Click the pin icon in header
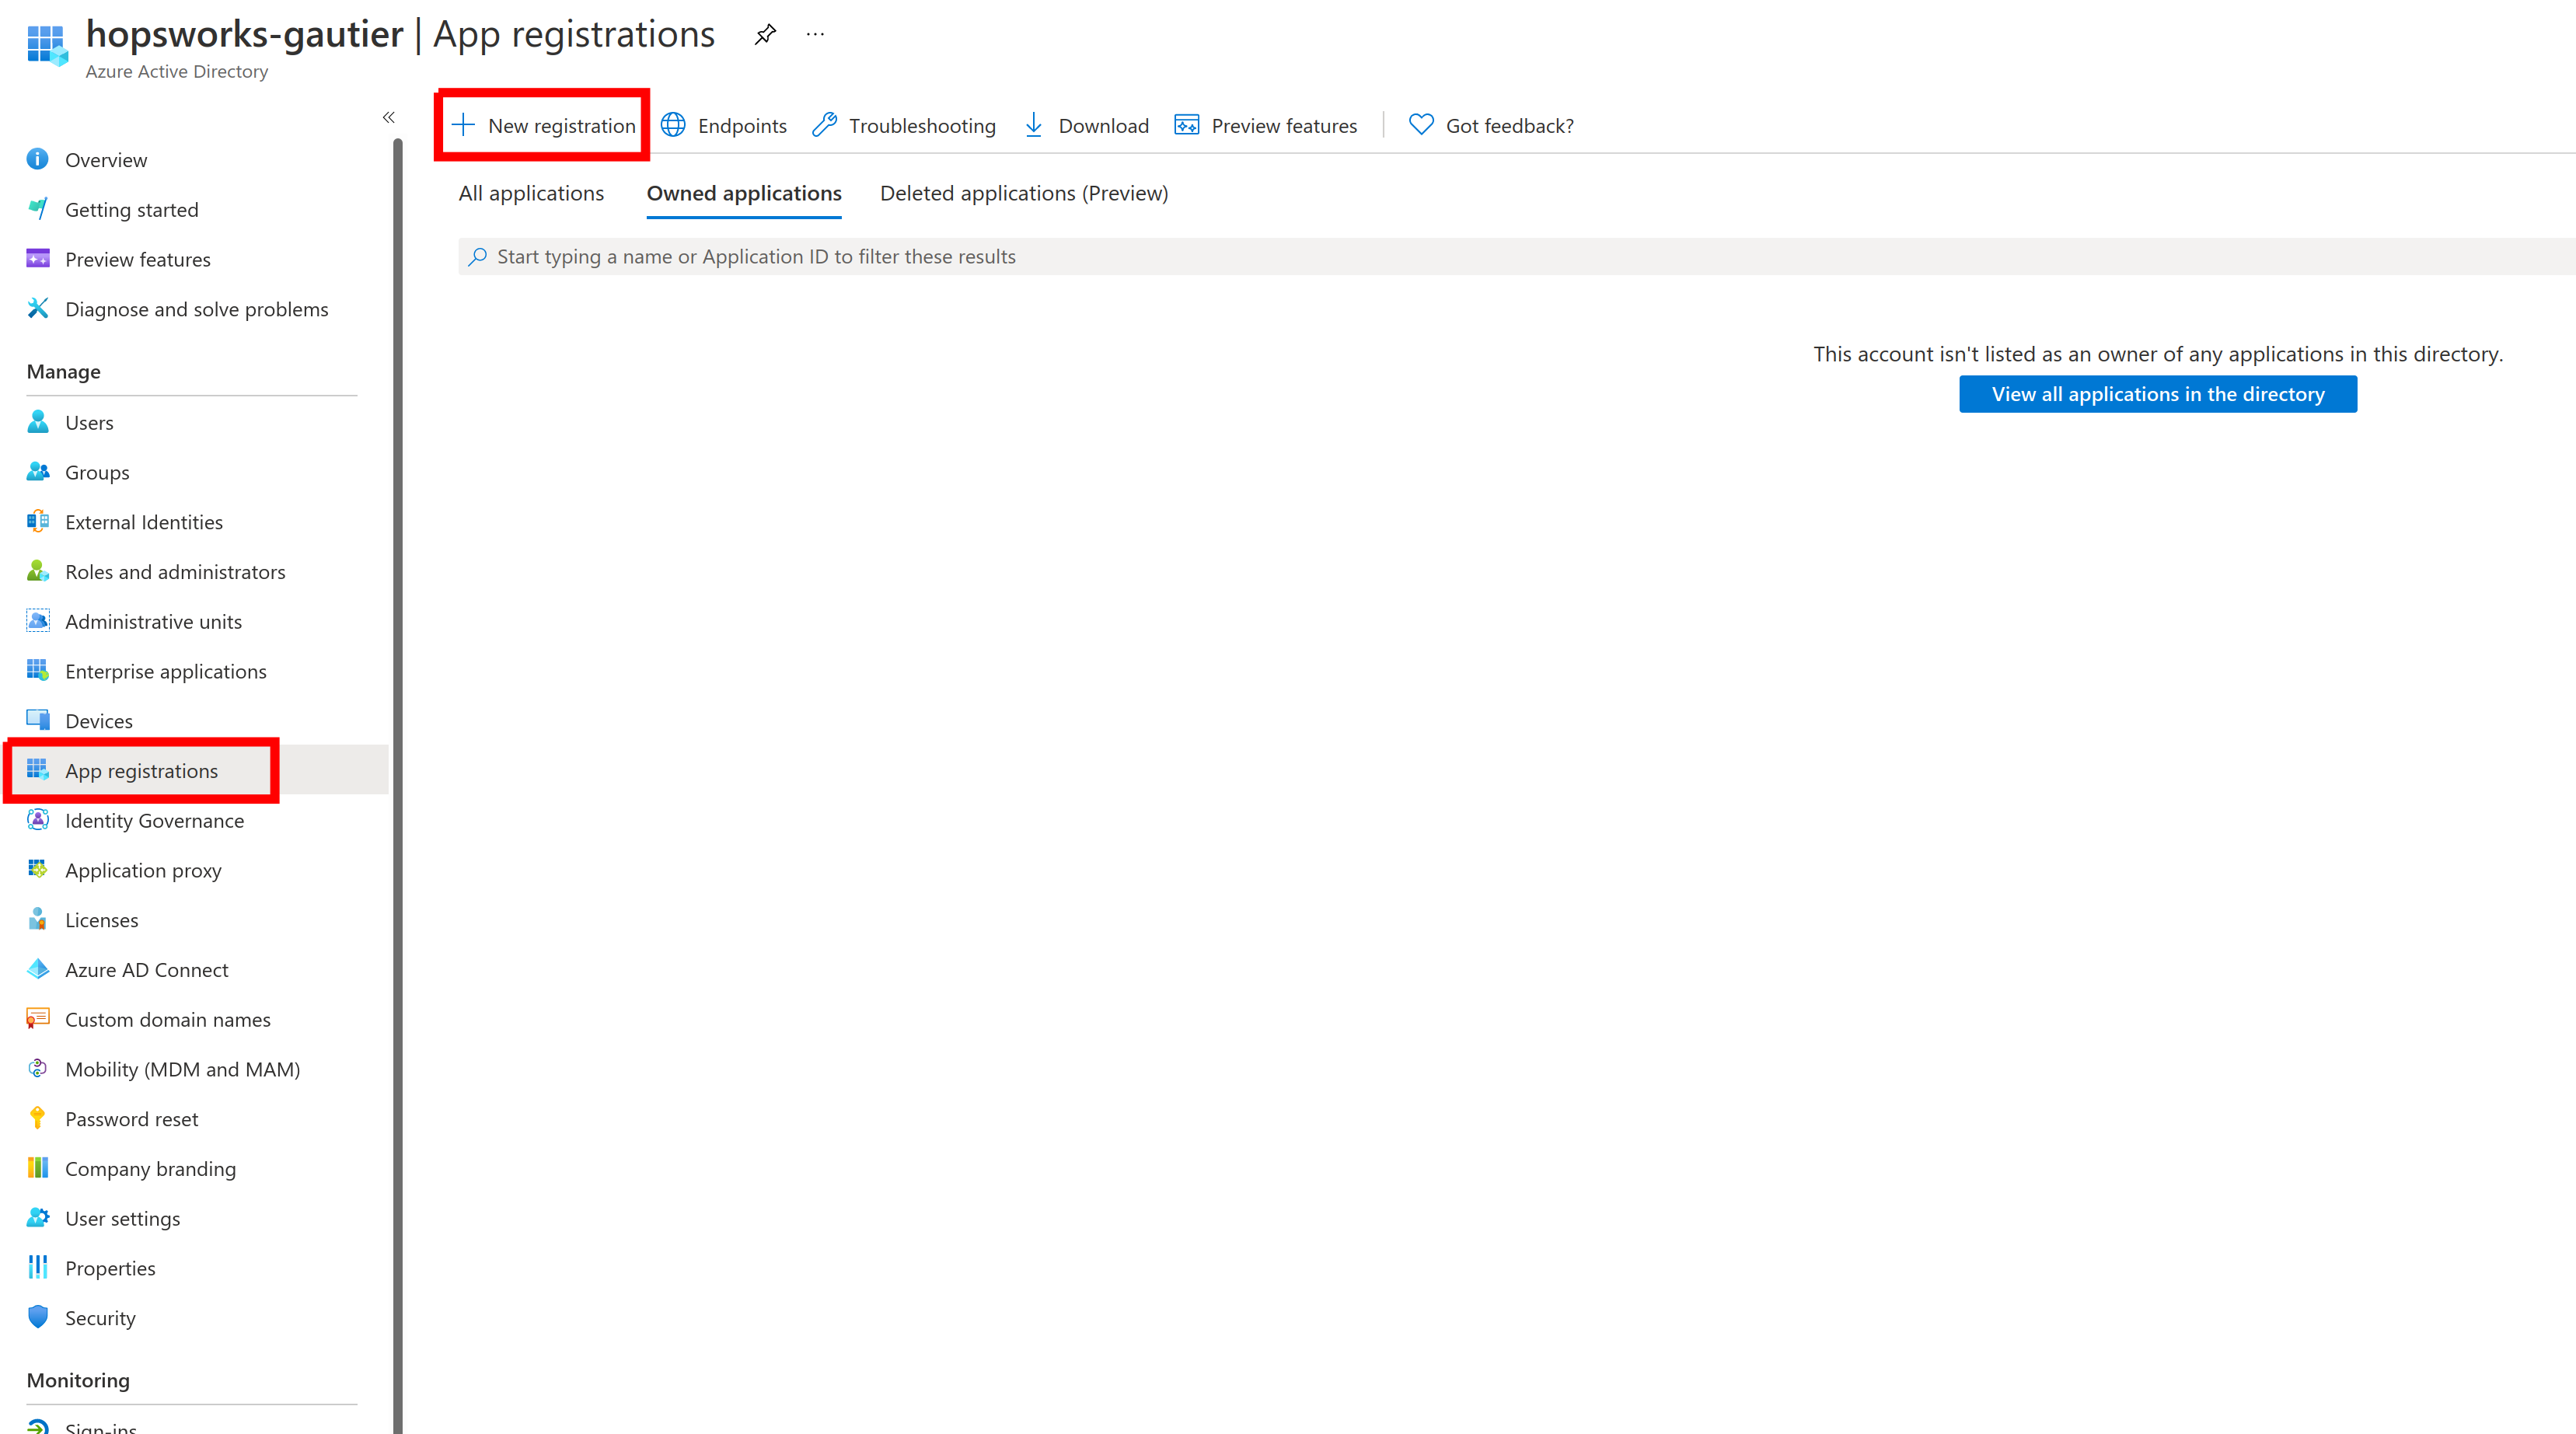 point(763,32)
